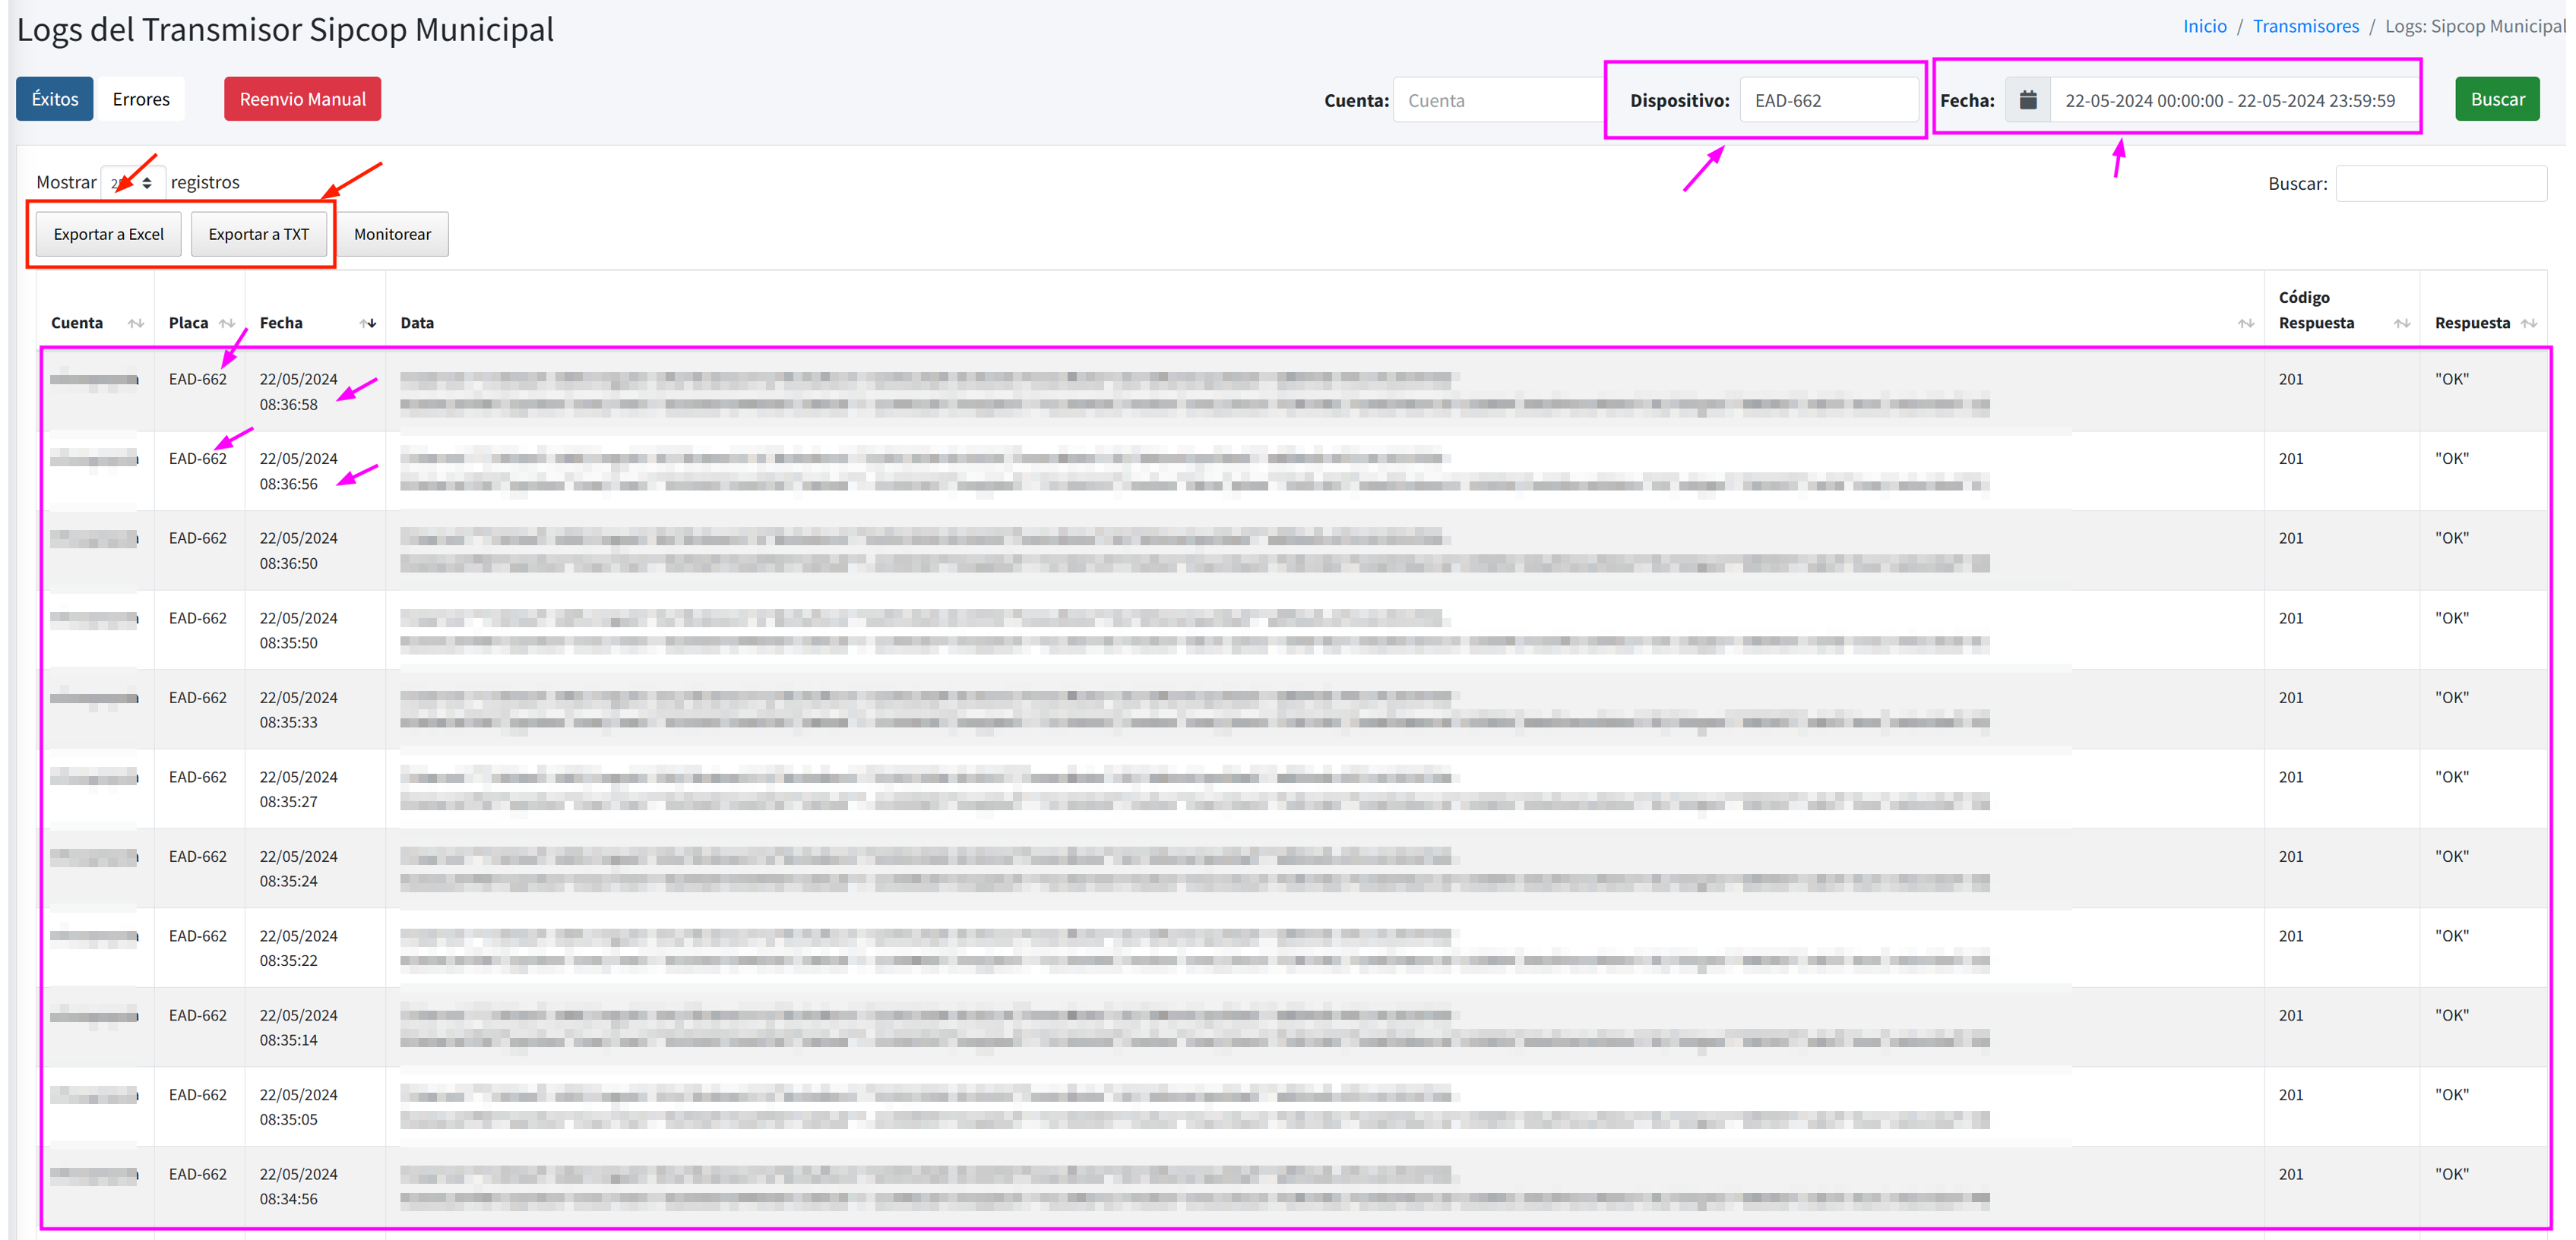Screen dimensions: 2576x1240
Task: Click Exportar a Excel button
Action: (x=108, y=234)
